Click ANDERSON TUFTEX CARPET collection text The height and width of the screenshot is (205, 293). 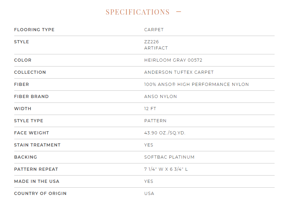179,72
